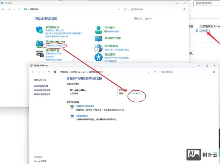Click the 外观和个性化 monitor icon
Image resolution: width=220 pixels, height=164 pixels.
(99, 39)
